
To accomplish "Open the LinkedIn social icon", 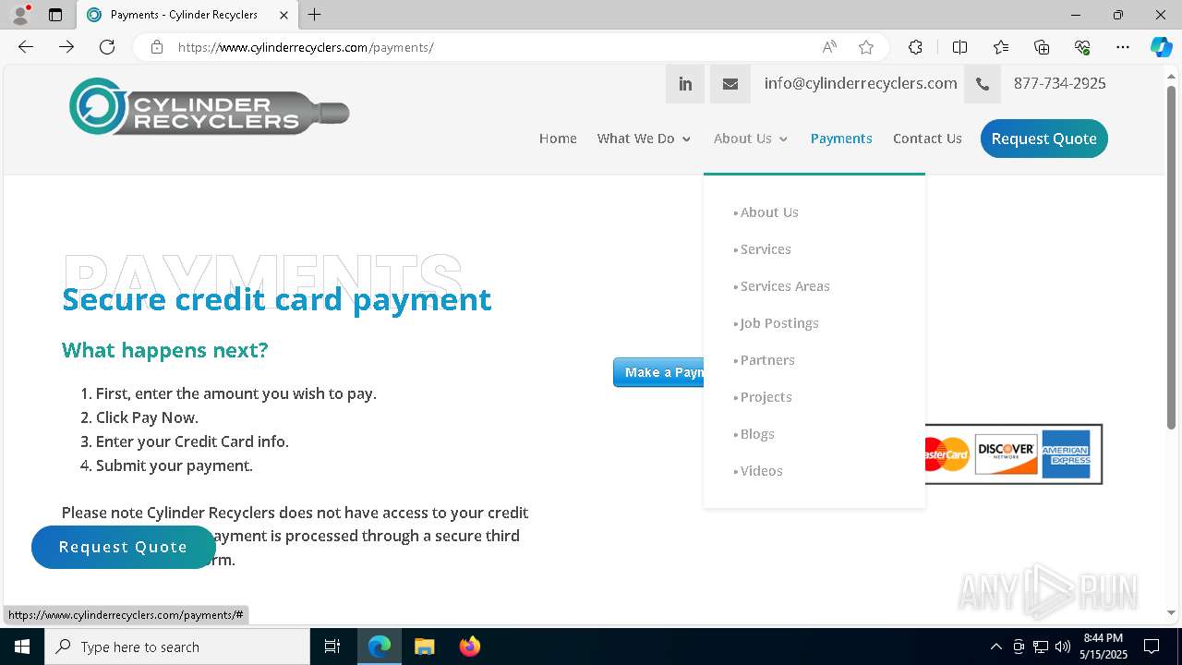I will [685, 84].
